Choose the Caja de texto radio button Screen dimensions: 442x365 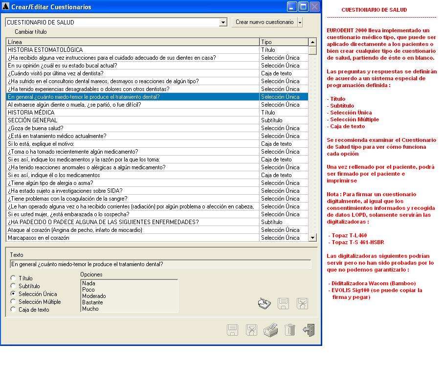coord(13,309)
